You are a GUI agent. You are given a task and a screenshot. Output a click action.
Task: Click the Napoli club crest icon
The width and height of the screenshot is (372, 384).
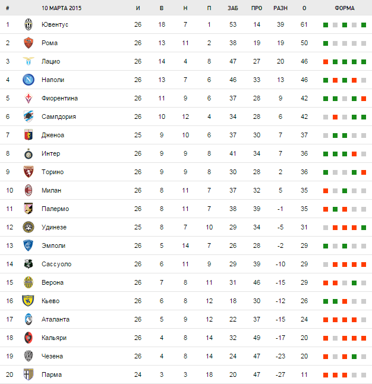(28, 80)
